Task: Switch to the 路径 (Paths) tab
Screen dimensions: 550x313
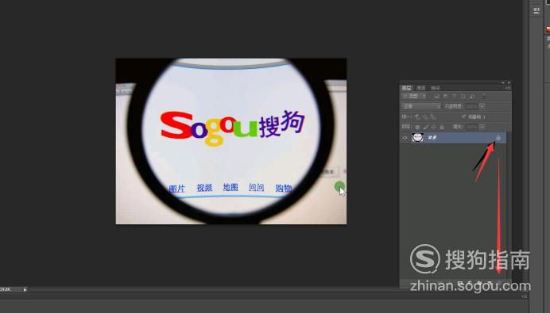Action: [436, 88]
